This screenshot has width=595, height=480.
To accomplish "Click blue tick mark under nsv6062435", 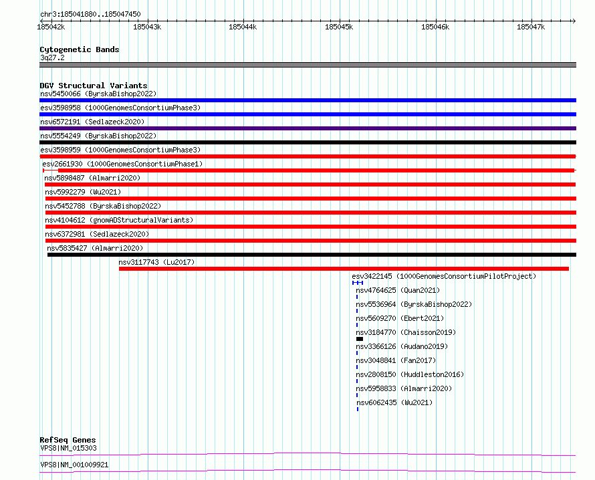I will (358, 409).
